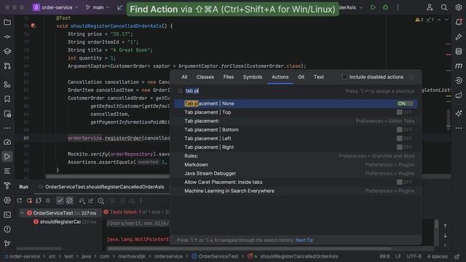Open more left sidebar tool windows dots
Viewport: 466px width, 262px height.
tap(7, 128)
